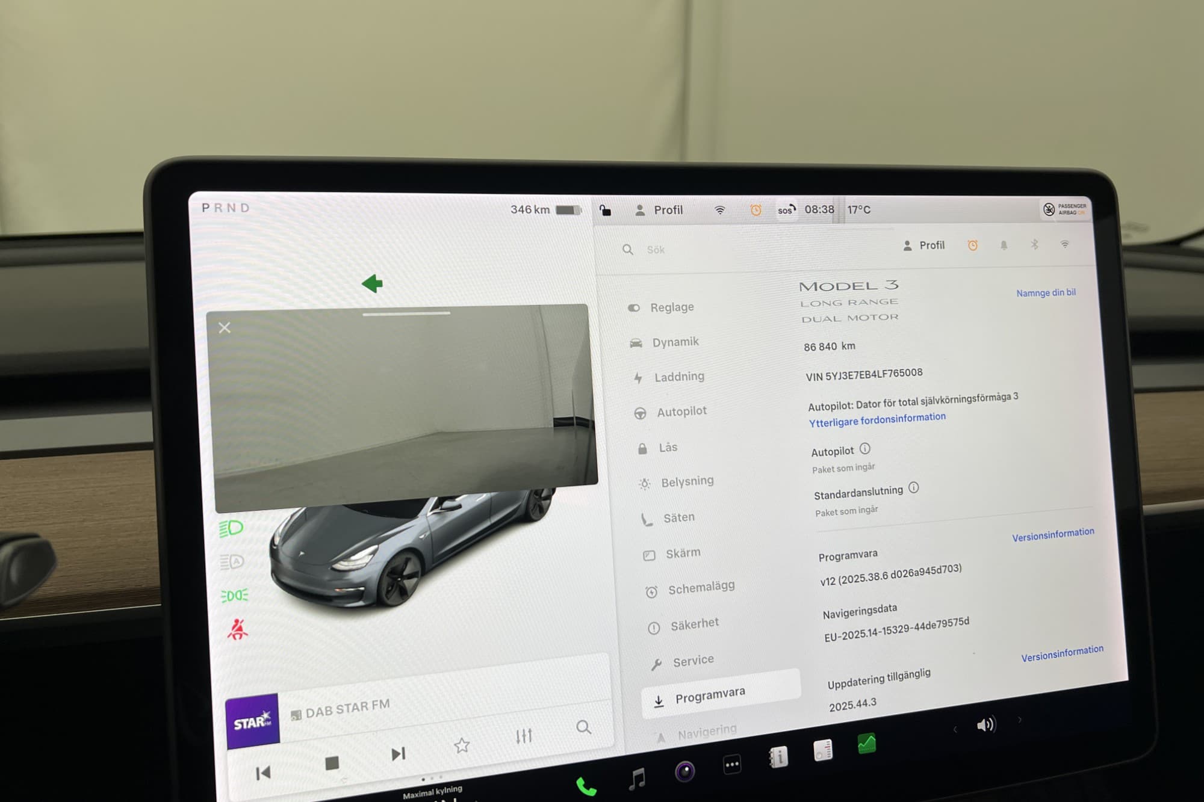
Task: Click the Namnge din bil link
Action: pyautogui.click(x=1046, y=293)
